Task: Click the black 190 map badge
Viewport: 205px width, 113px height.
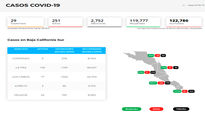Action: click(x=163, y=55)
